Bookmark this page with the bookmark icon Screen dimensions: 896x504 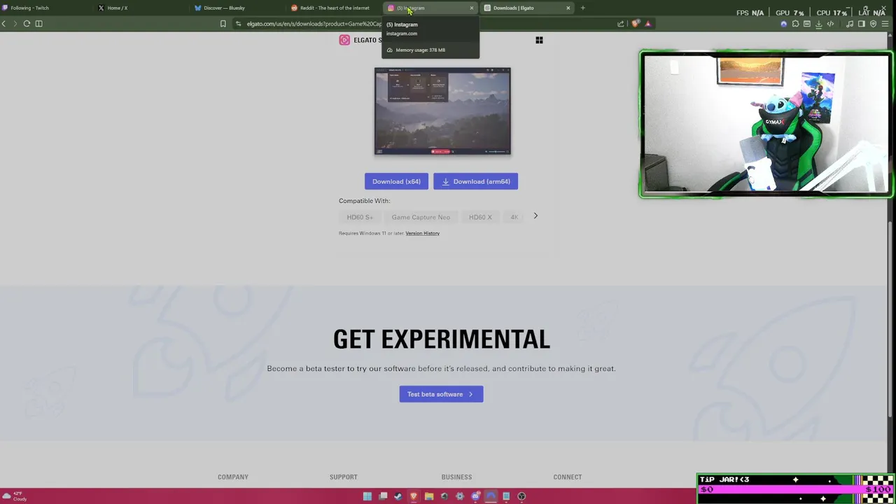coord(223,24)
